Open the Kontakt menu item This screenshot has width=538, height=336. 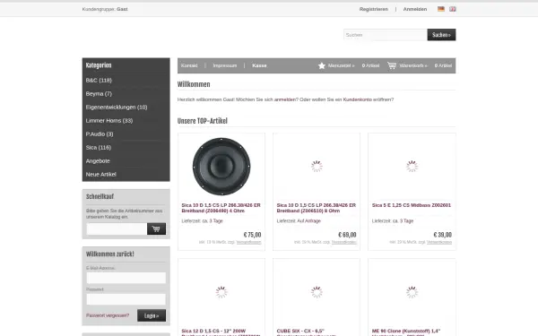coord(189,65)
